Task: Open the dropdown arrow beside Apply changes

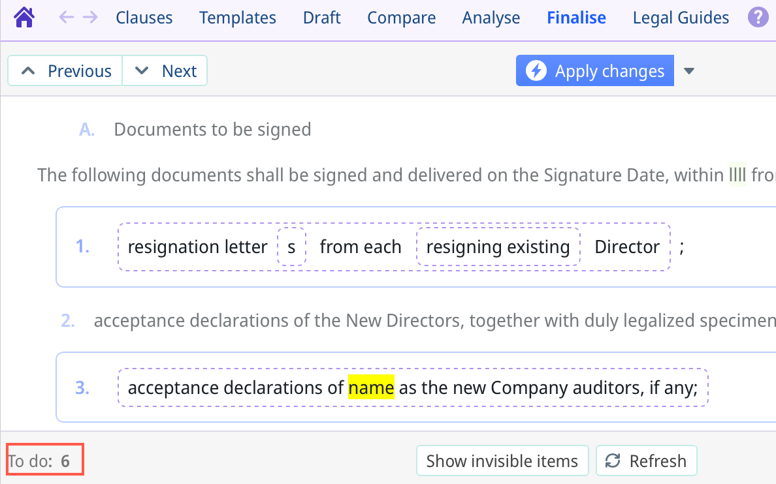Action: 688,70
